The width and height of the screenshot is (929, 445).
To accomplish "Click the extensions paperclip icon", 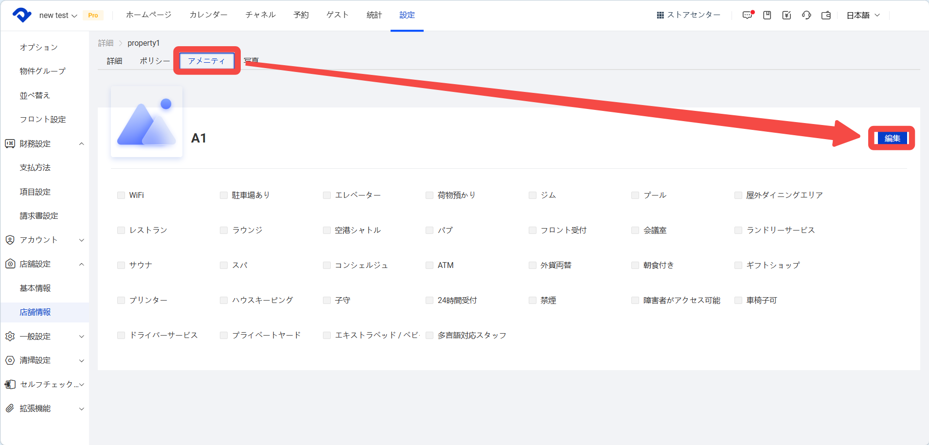I will [x=10, y=408].
